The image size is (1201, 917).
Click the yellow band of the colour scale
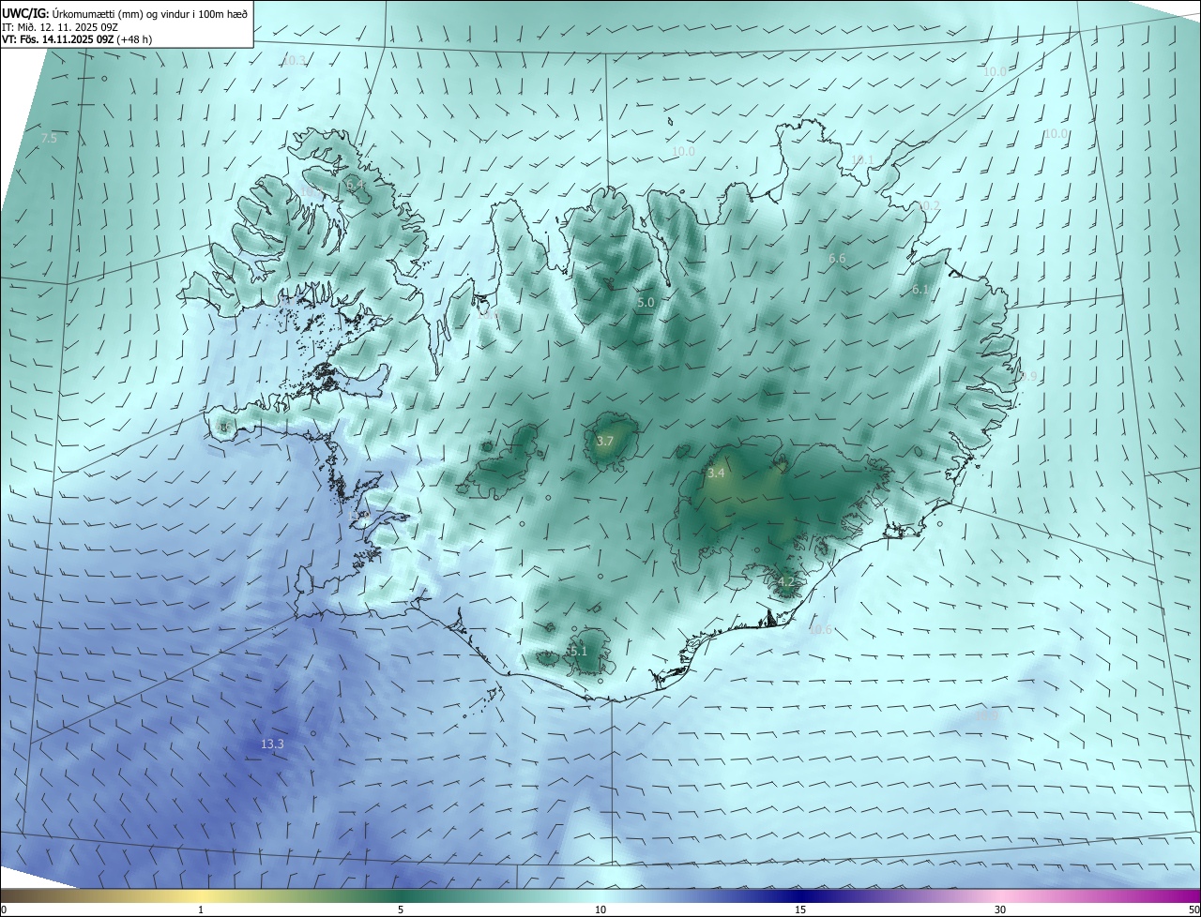(201, 895)
